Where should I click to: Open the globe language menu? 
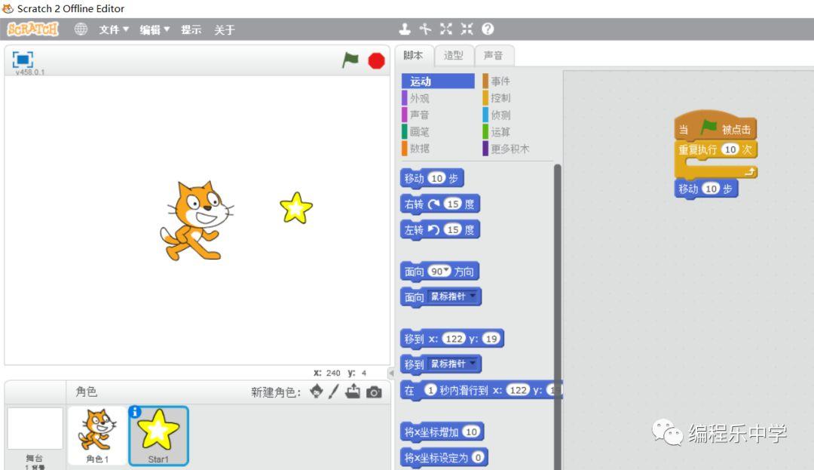click(x=81, y=29)
